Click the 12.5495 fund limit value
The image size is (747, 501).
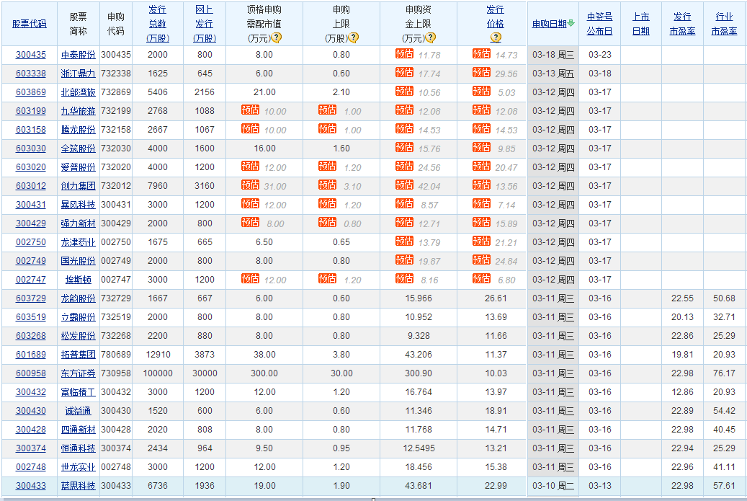pyautogui.click(x=419, y=448)
